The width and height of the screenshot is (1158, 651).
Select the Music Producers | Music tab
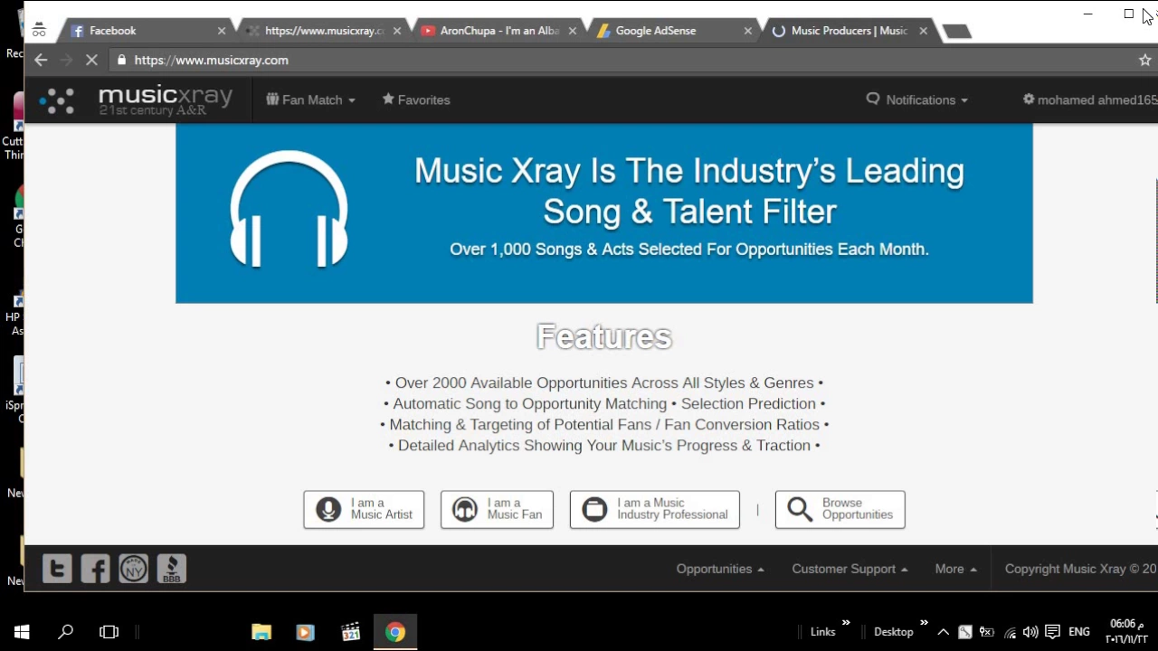point(849,31)
